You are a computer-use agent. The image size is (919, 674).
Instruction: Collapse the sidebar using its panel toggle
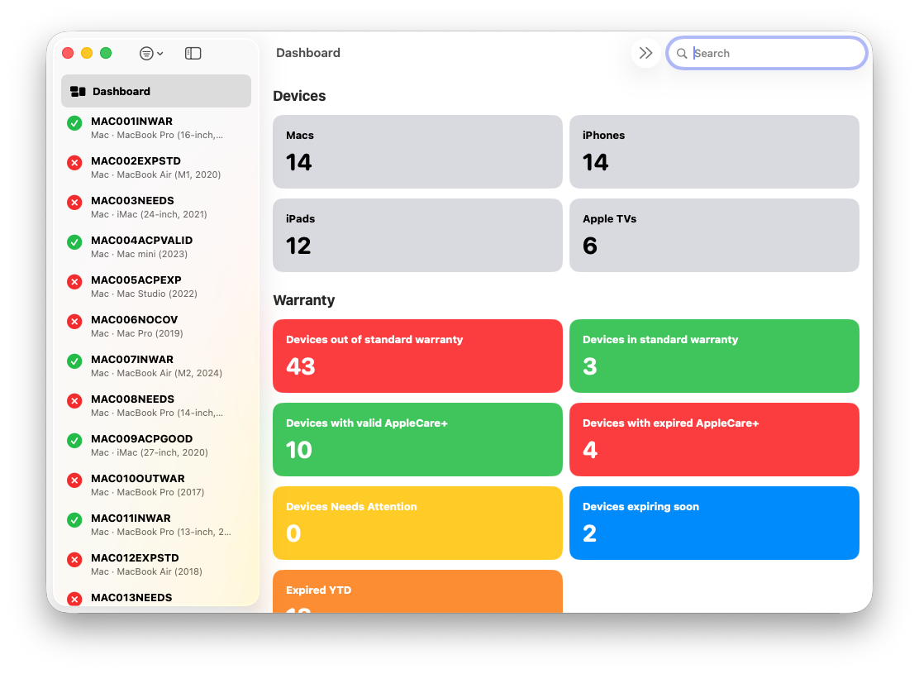(x=193, y=53)
